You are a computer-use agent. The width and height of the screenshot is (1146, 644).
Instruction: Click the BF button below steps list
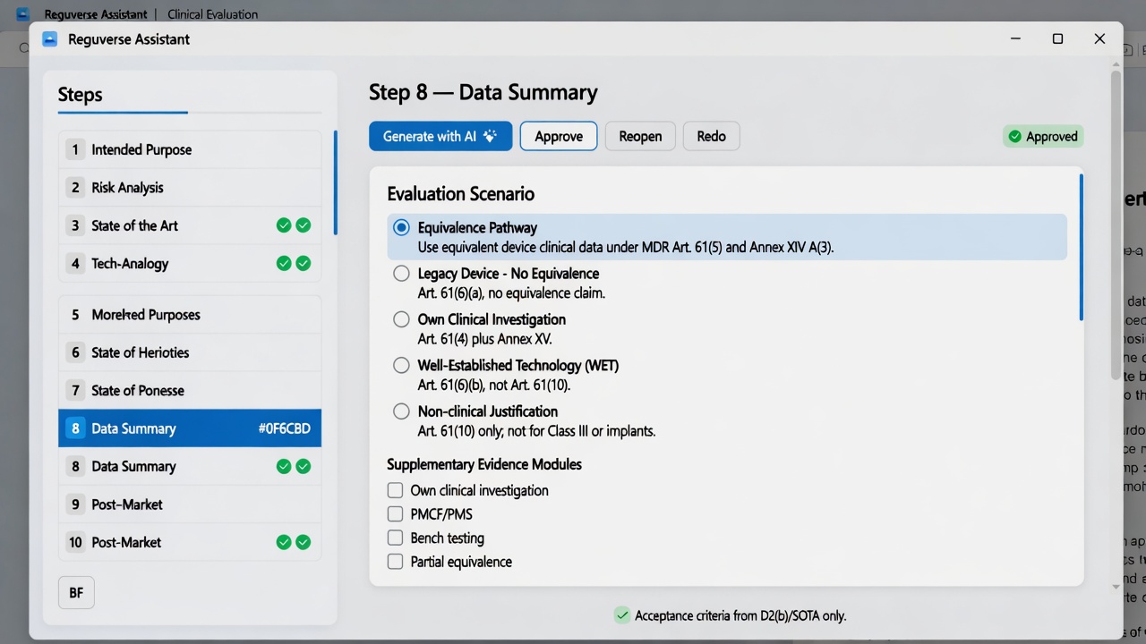(x=76, y=592)
